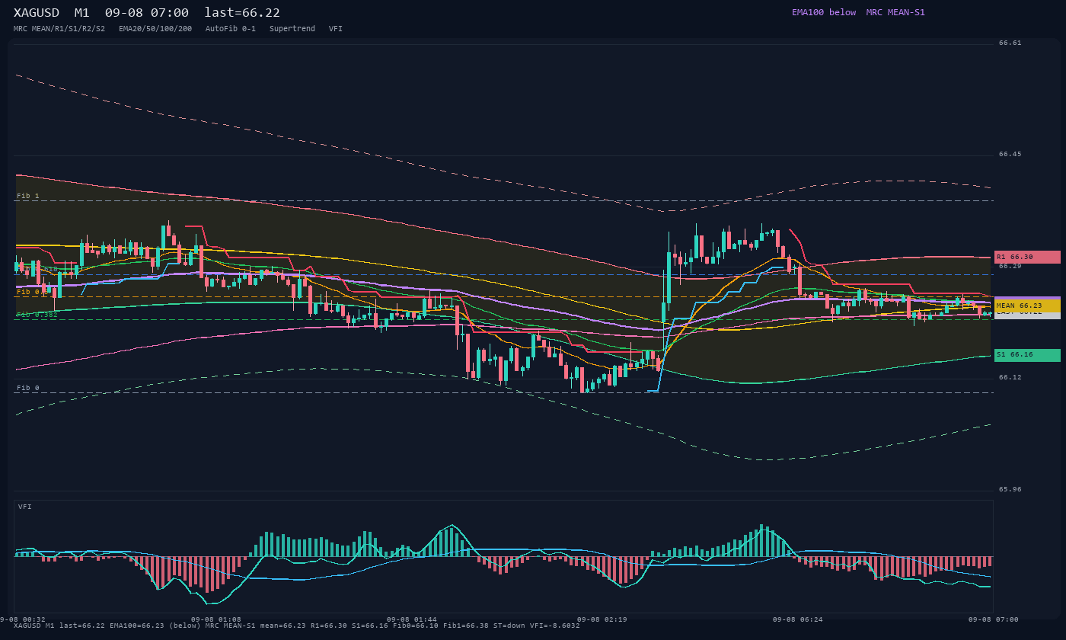Screen dimensions: 1066x640
Task: Click the 09-08 02:19 time axis label
Action: (x=602, y=619)
